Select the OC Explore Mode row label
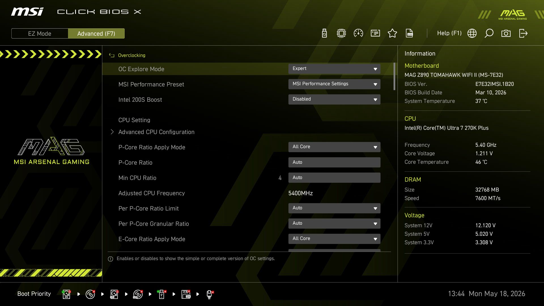Viewport: 544px width, 306px height. pos(141,69)
